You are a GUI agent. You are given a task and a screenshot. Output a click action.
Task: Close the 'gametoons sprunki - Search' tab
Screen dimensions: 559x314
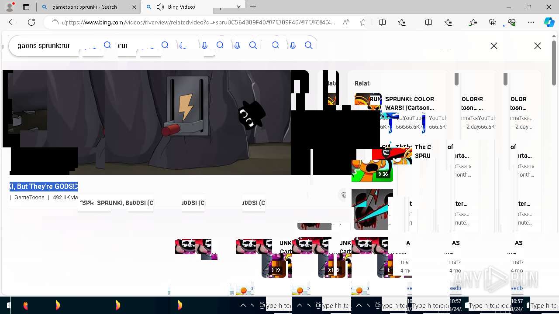pyautogui.click(x=134, y=7)
